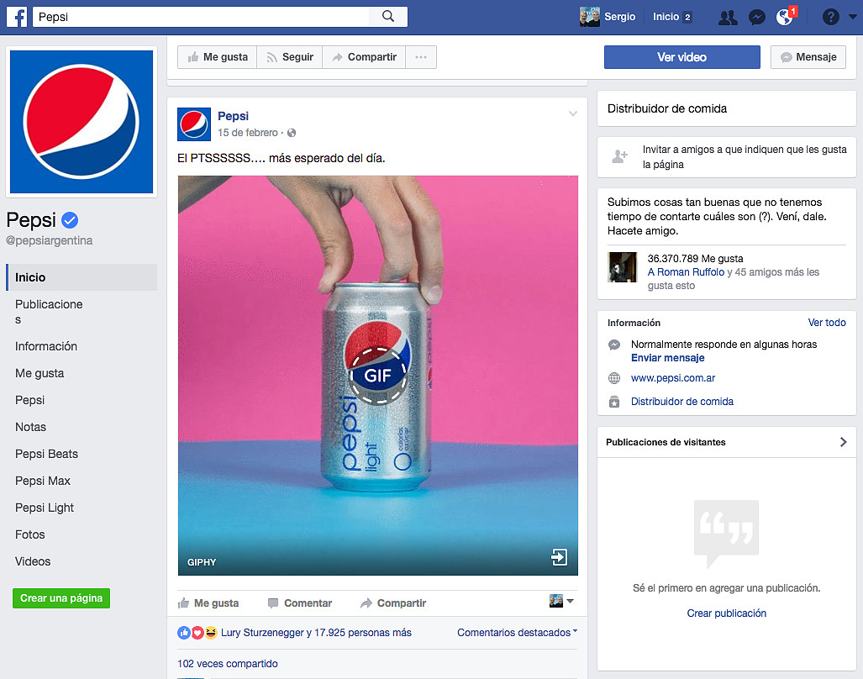Open 102 veces compartido link

coord(228,664)
